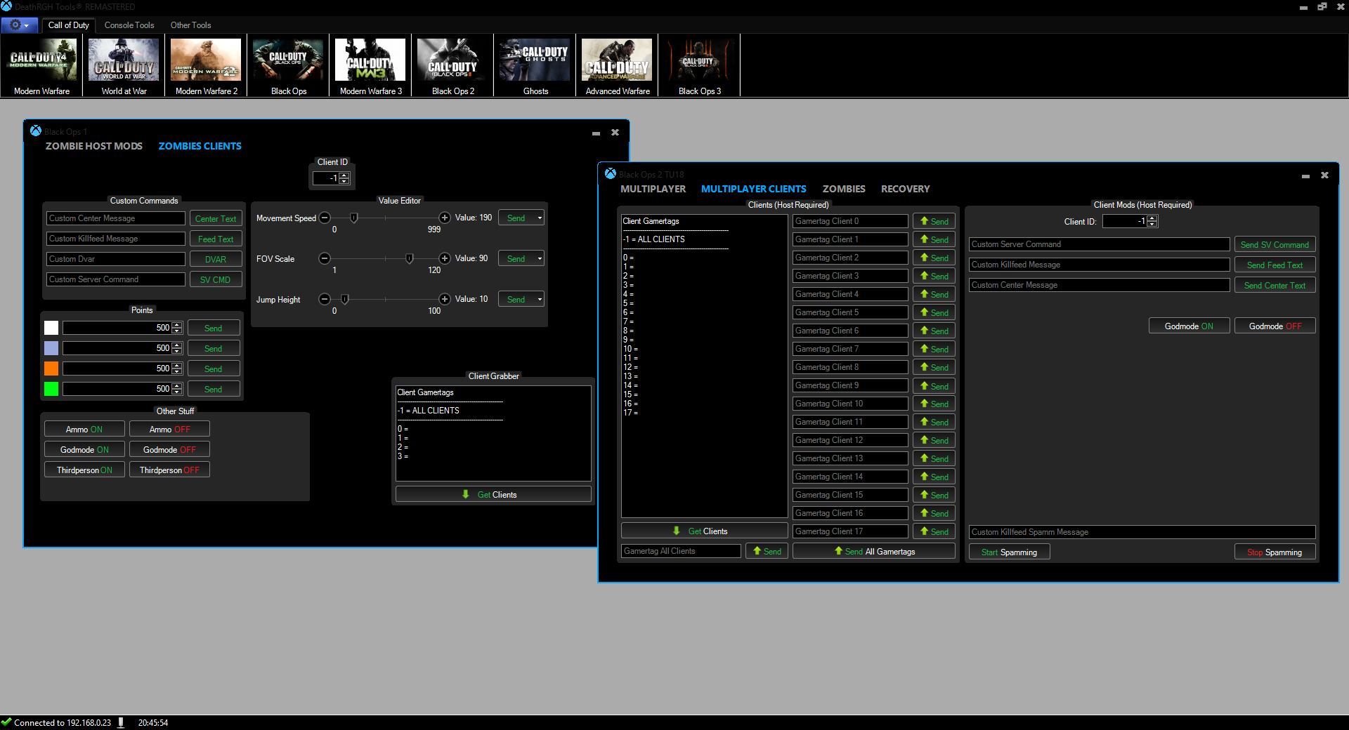
Task: Click the Xbox logo of Black Ops 2 TU18 window
Action: 611,174
